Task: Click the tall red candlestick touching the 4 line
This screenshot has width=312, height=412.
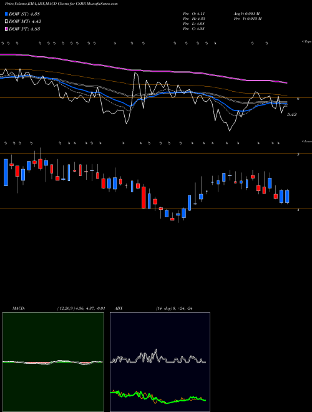Action: tap(144, 197)
